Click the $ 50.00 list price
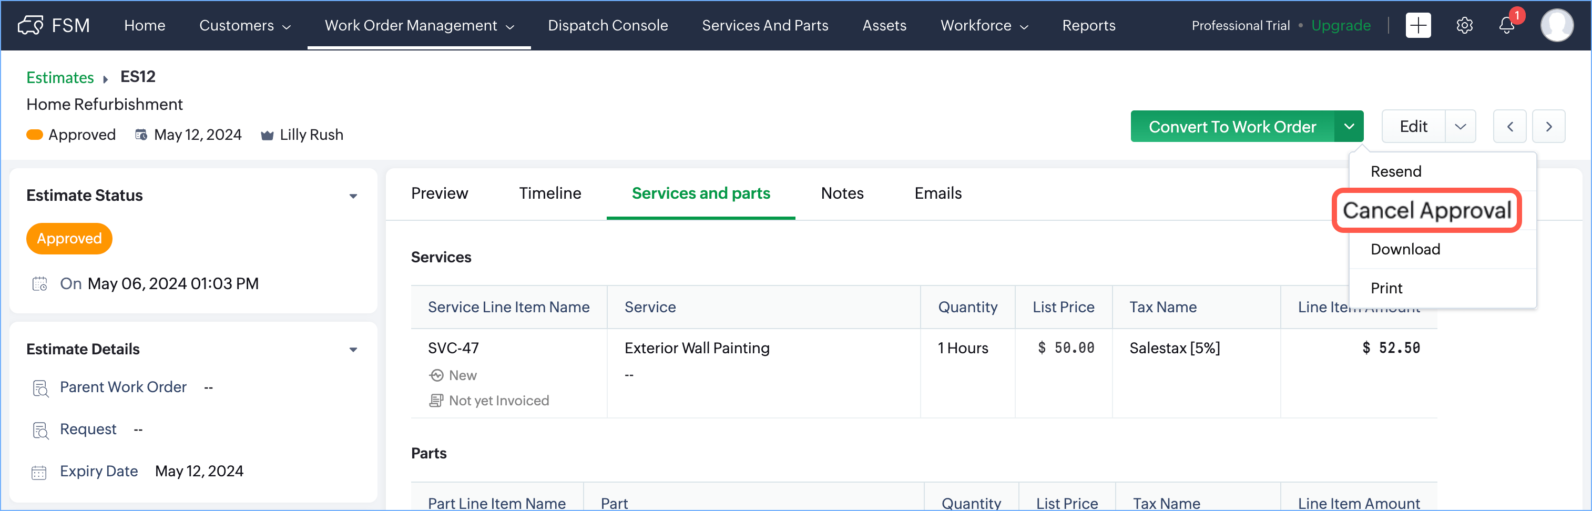Screen dimensions: 1592x511 pos(1066,348)
